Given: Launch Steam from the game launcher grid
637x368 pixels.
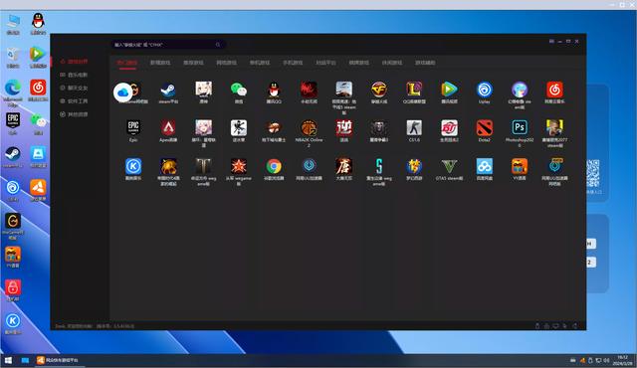Looking at the screenshot, I should point(168,90).
